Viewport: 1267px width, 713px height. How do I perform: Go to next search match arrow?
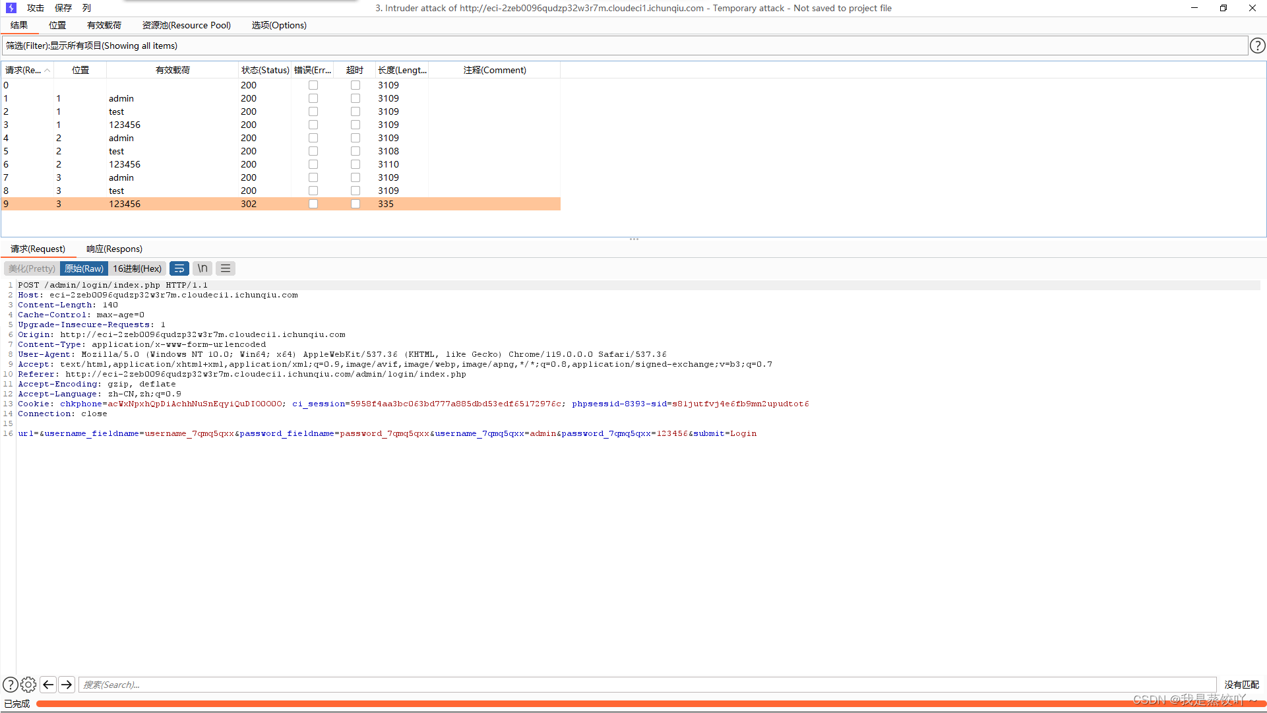[x=67, y=685]
